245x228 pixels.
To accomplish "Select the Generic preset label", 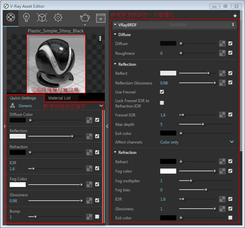I will pyautogui.click(x=25, y=106).
